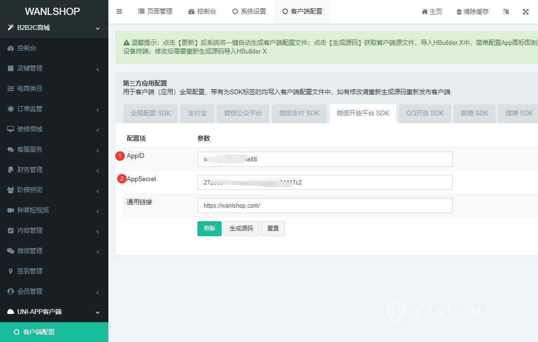Collapse the UNI-APP客户端 chevron

(x=98, y=313)
